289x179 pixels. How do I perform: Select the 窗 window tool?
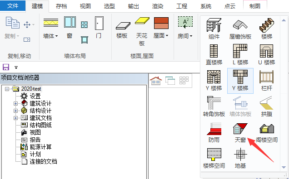pyautogui.click(x=70, y=27)
